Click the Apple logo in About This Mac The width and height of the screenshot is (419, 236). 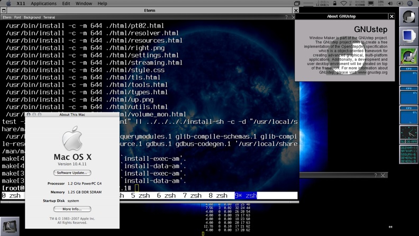[x=72, y=138]
